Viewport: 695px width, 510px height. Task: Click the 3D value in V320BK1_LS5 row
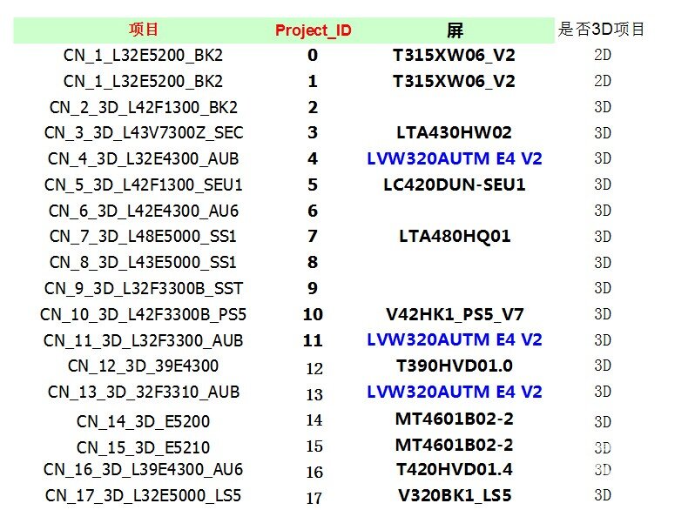point(603,495)
